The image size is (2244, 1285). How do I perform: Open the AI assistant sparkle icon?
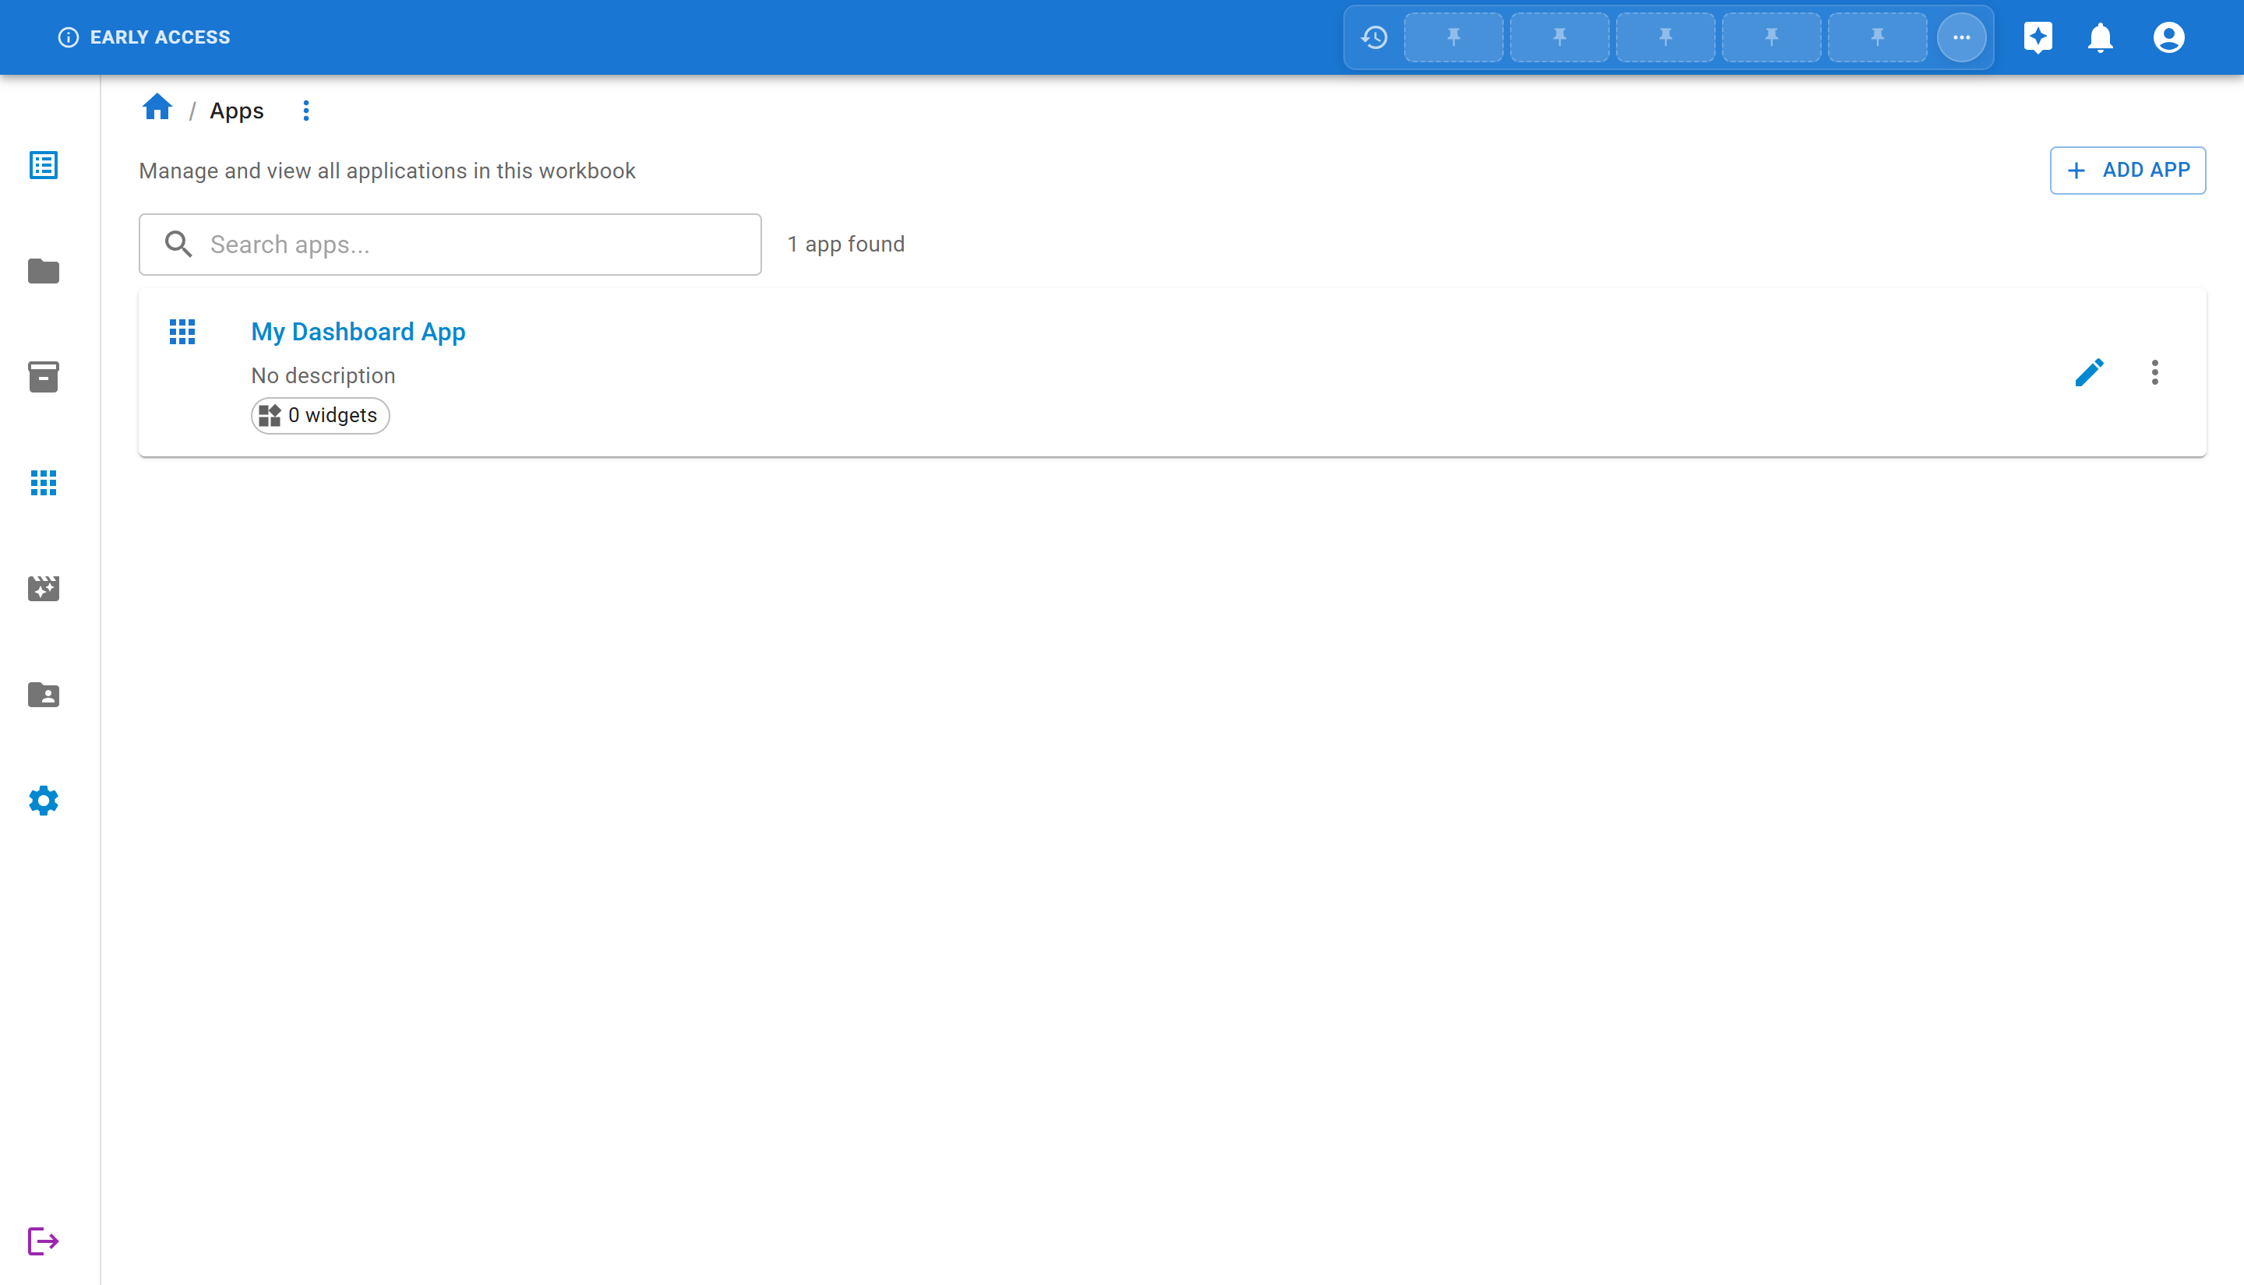[x=2038, y=37]
